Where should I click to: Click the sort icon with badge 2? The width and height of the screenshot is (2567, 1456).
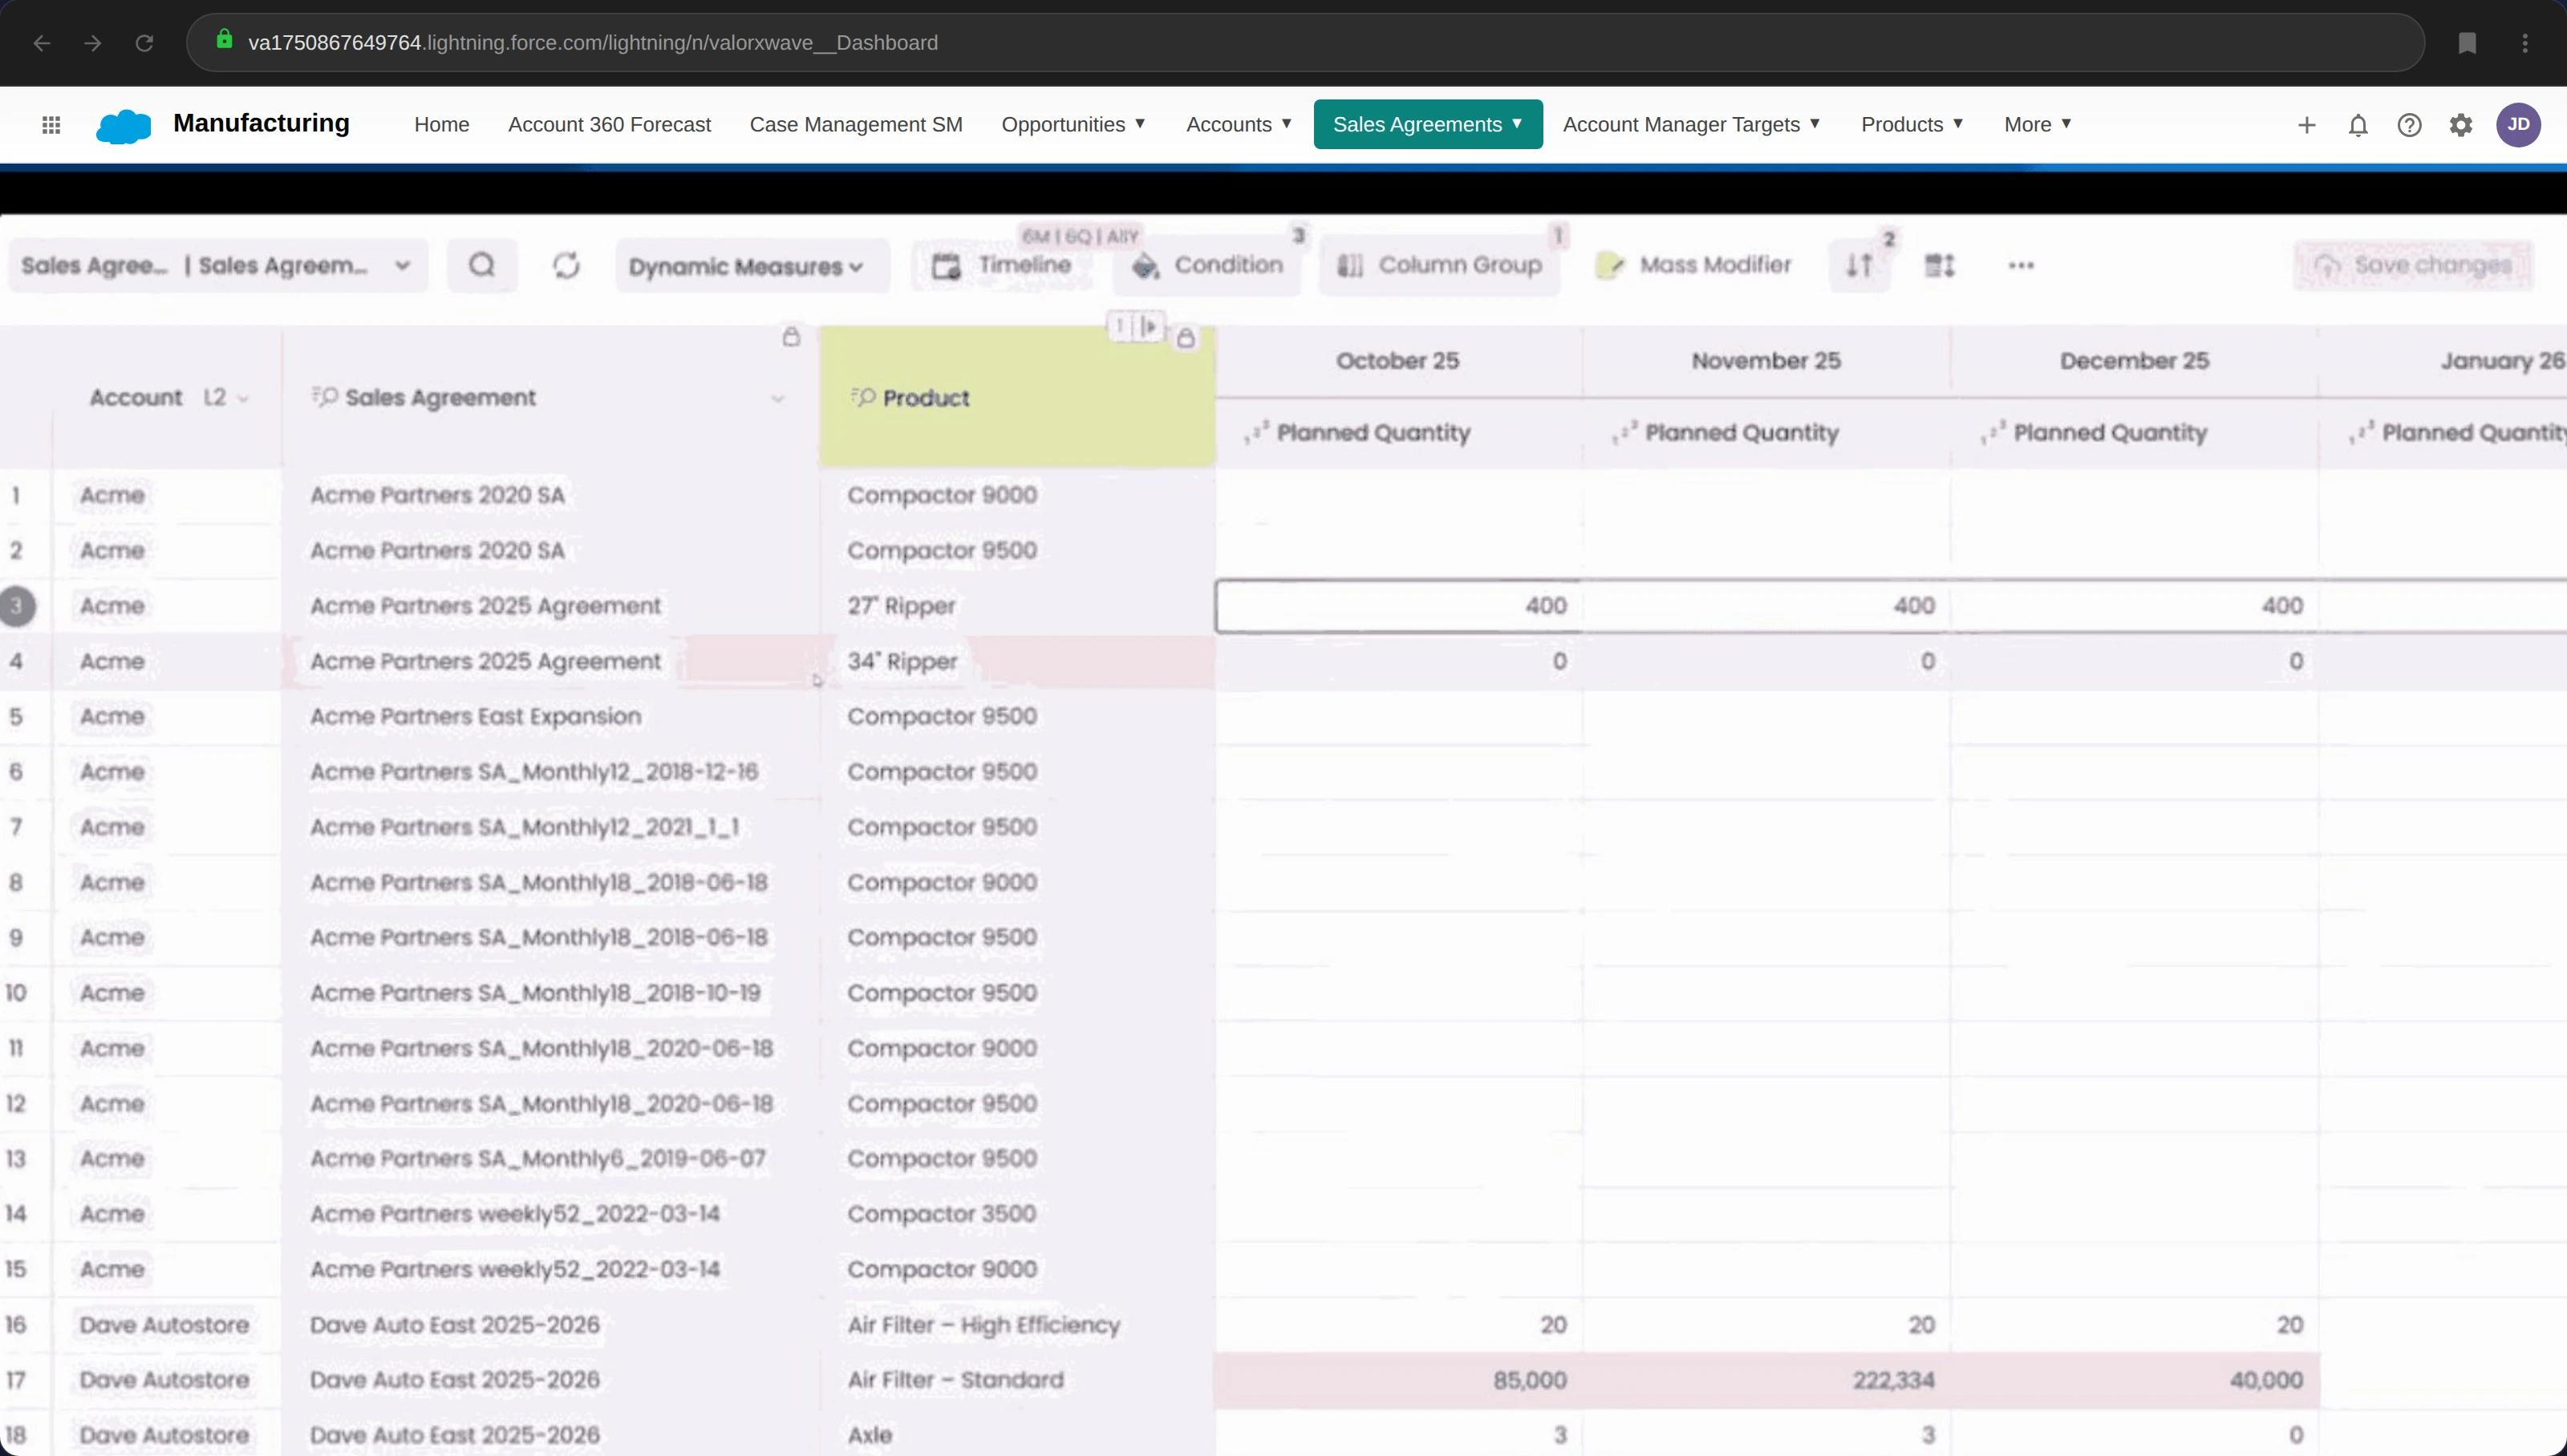coord(1859,265)
